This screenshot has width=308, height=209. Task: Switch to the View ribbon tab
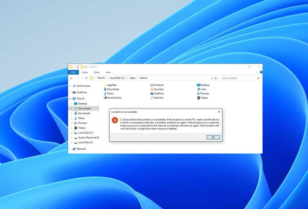point(108,72)
